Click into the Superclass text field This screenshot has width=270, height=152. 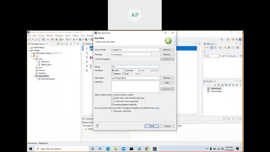(x=135, y=78)
